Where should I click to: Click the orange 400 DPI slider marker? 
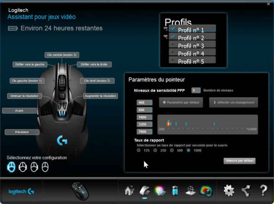click(168, 124)
